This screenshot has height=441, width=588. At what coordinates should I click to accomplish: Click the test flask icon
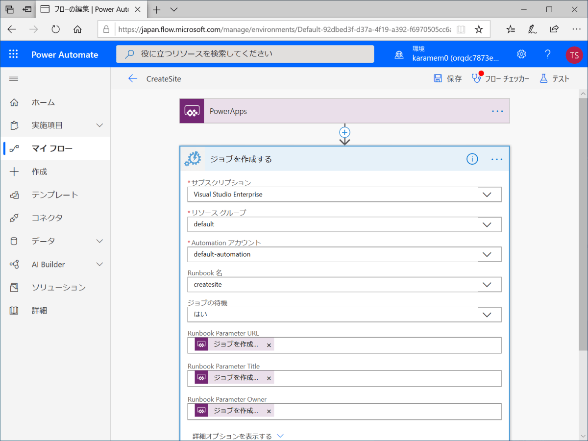(543, 78)
